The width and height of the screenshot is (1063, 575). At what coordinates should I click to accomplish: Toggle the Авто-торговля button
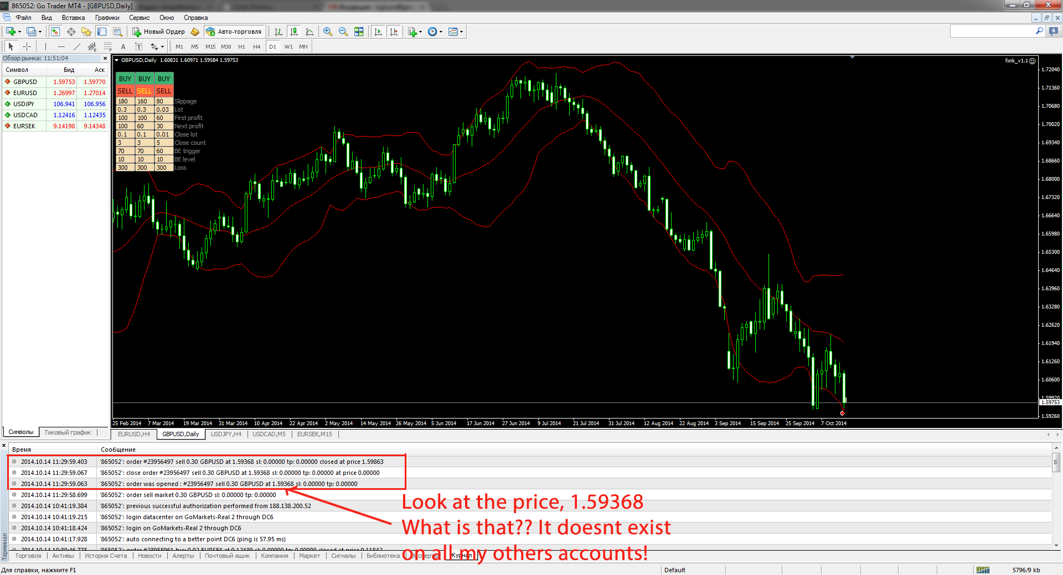pos(234,32)
